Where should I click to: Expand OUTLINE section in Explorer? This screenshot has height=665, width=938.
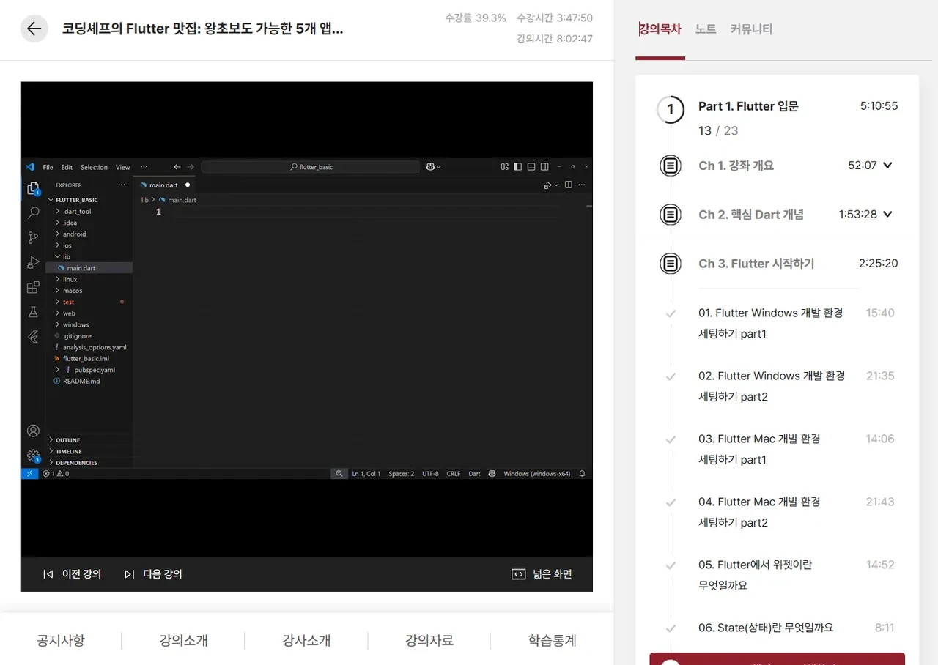click(x=67, y=440)
